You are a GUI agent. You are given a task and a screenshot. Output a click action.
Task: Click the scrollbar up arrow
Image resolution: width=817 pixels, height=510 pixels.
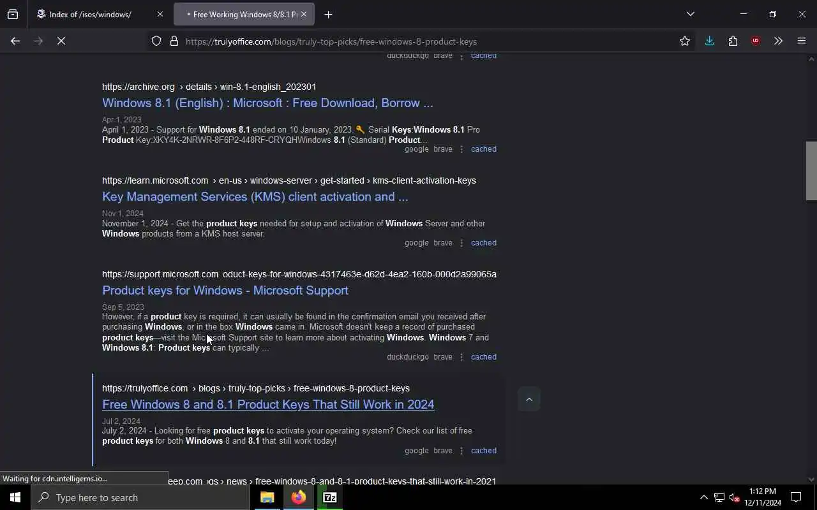pyautogui.click(x=811, y=59)
